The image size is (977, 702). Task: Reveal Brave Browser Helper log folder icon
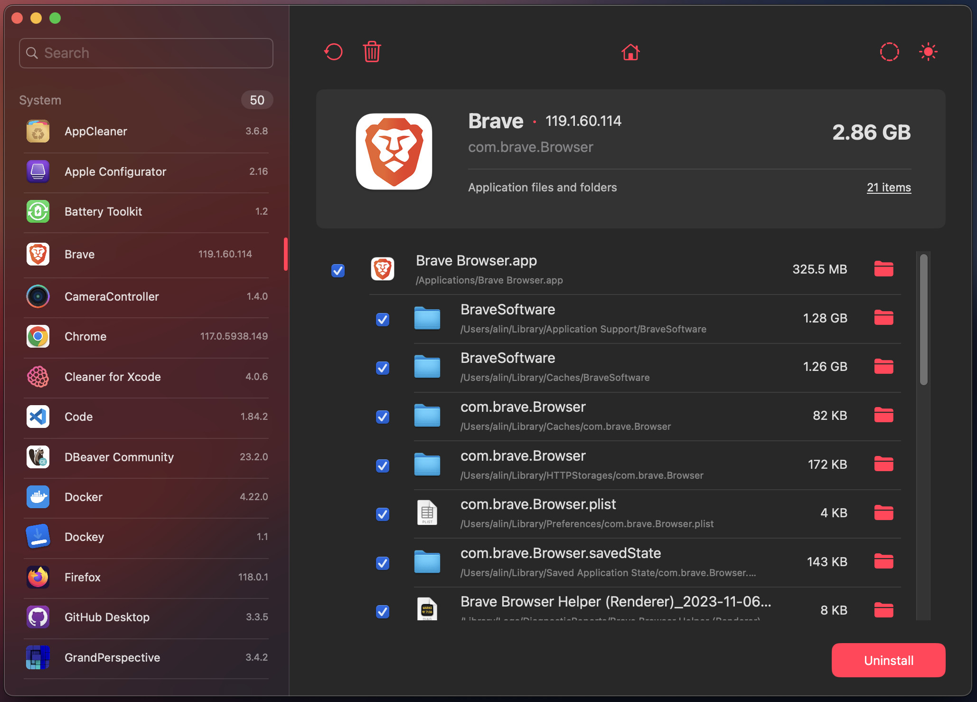pyautogui.click(x=883, y=610)
